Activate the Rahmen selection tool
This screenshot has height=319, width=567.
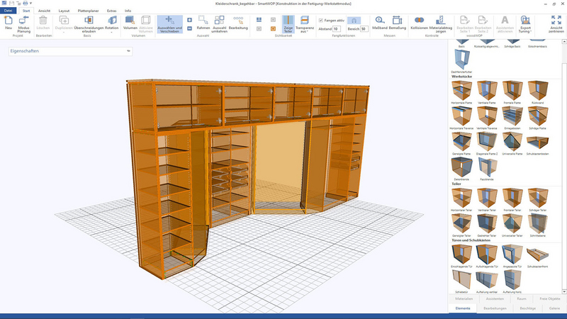point(203,23)
